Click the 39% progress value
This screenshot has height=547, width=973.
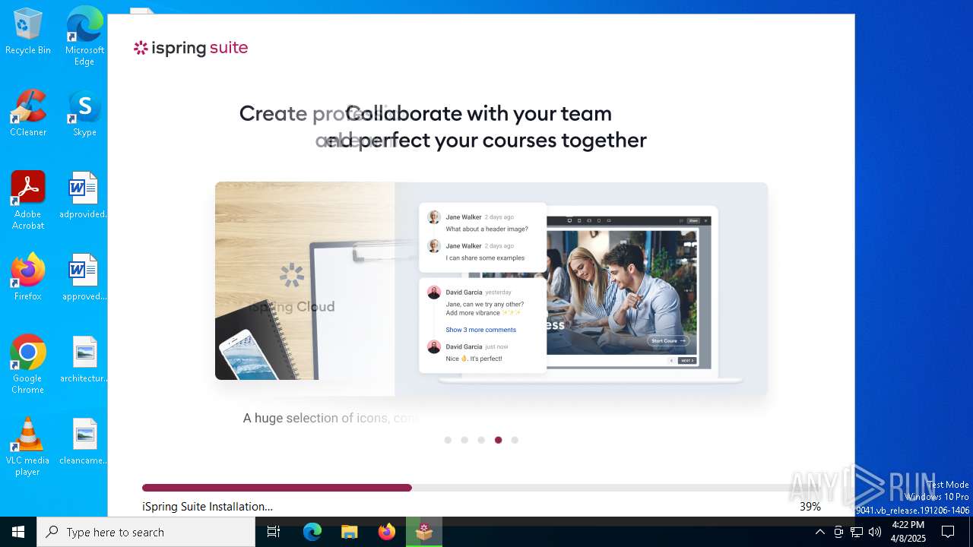pos(810,507)
